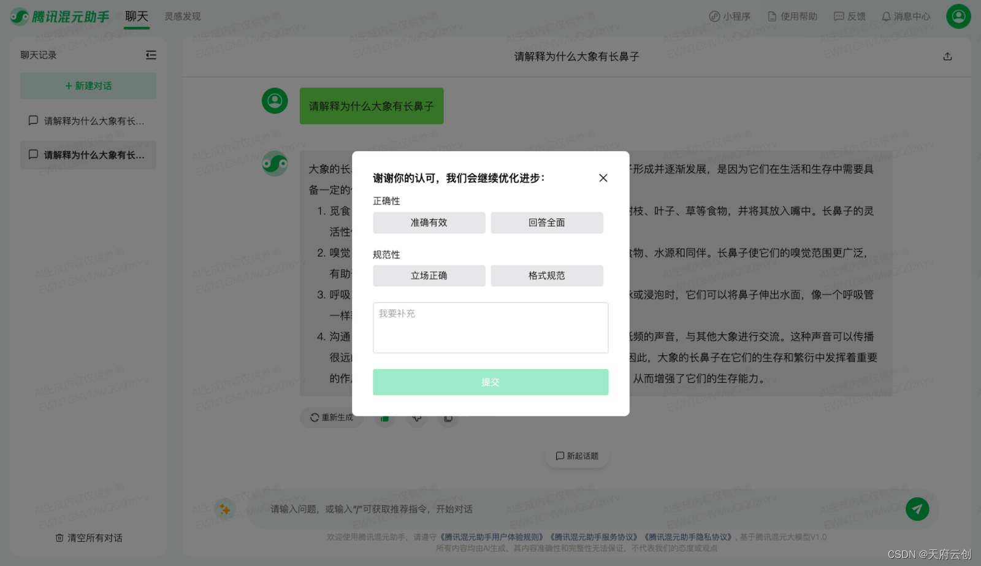The height and width of the screenshot is (566, 981).
Task: Open the user avatar menu
Action: pyautogui.click(x=958, y=17)
